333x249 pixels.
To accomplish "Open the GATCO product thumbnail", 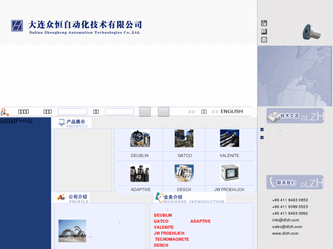I will click(184, 138).
